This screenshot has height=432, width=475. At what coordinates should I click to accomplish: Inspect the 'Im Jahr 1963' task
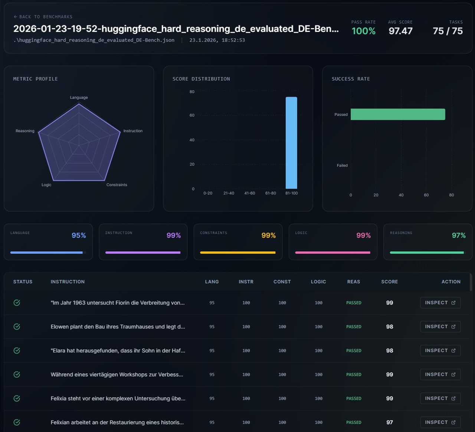tap(440, 303)
